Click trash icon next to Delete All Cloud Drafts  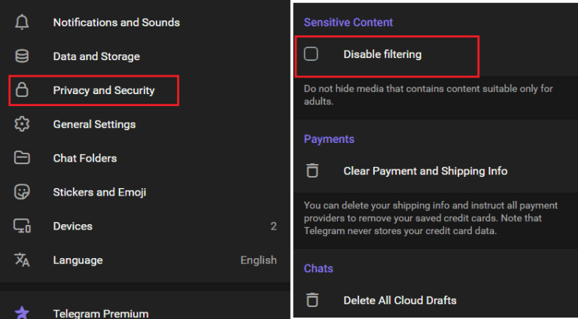[312, 300]
